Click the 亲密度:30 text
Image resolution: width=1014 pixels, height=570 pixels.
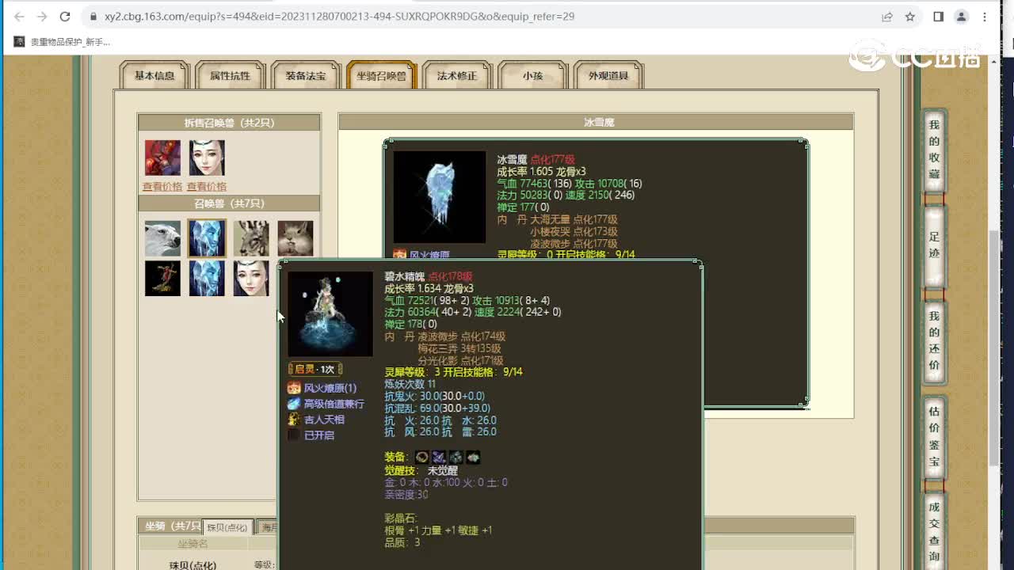(406, 494)
